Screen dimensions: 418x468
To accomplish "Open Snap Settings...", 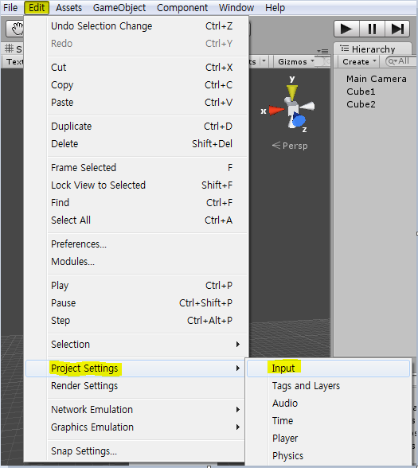I will click(x=135, y=451).
